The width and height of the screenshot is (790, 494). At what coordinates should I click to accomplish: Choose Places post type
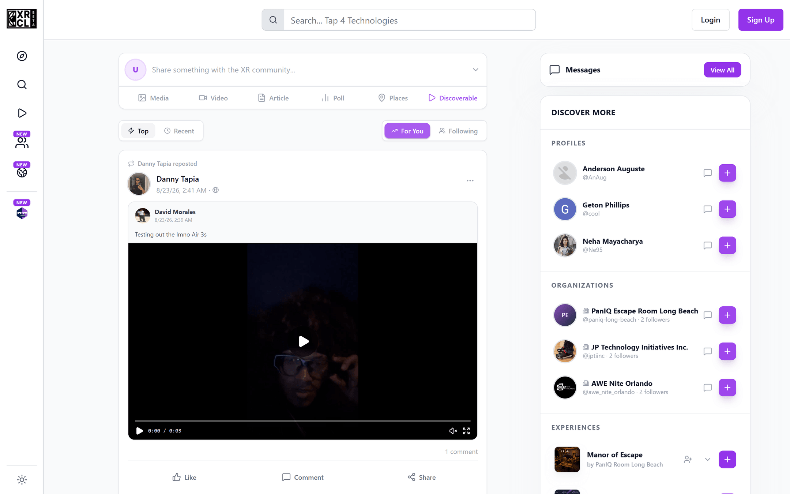click(x=393, y=98)
